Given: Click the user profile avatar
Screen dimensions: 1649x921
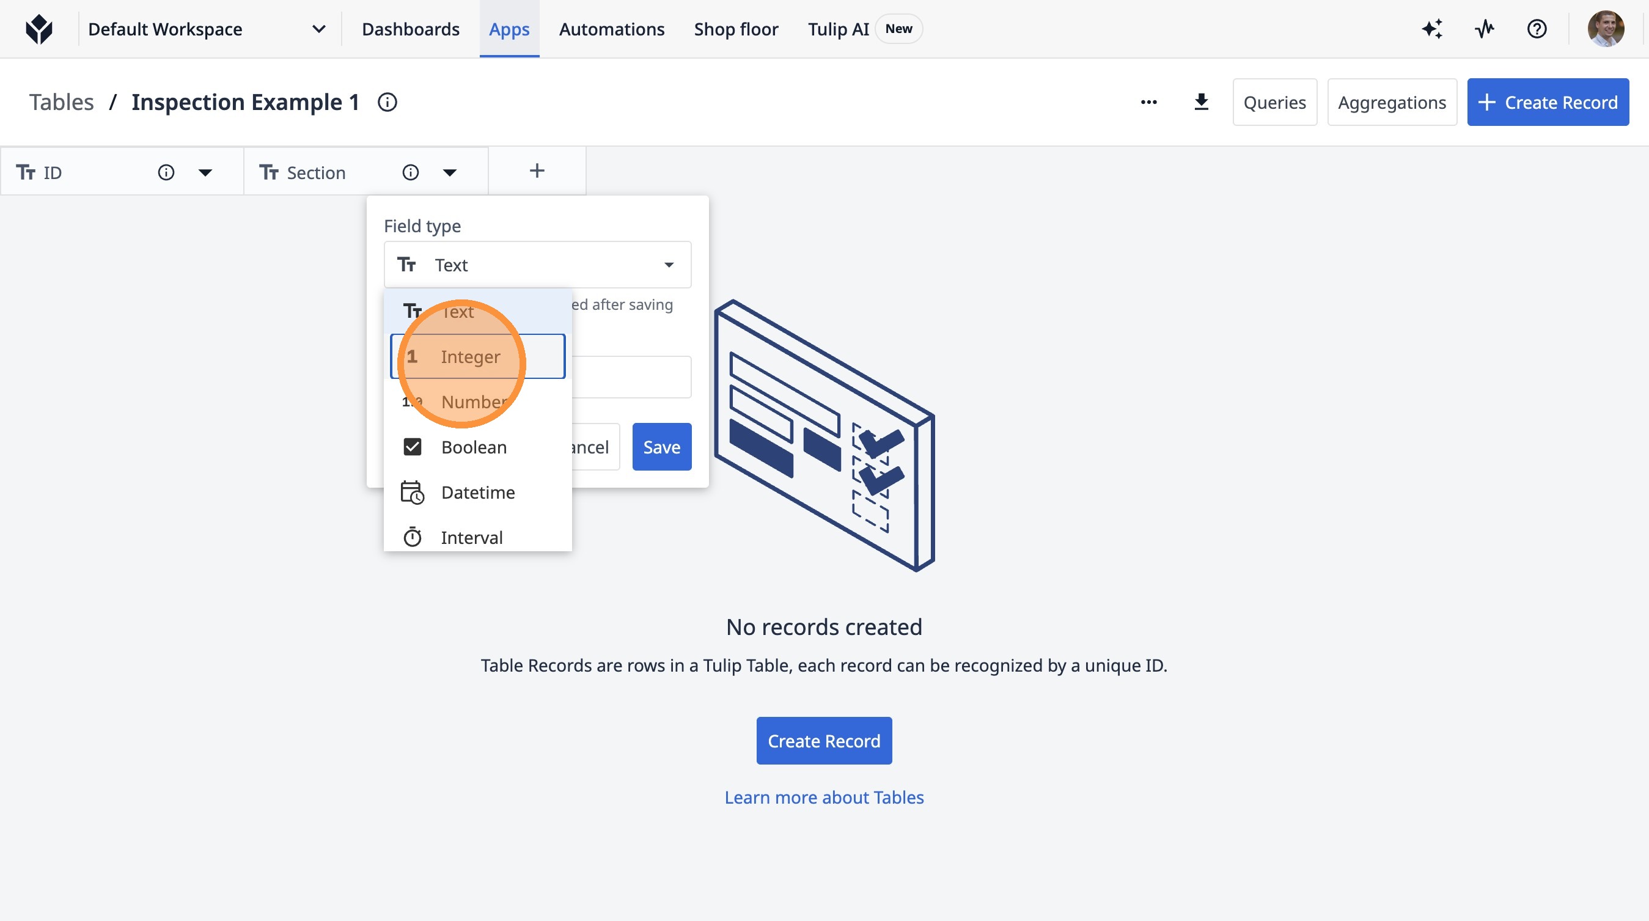Looking at the screenshot, I should click(1605, 29).
